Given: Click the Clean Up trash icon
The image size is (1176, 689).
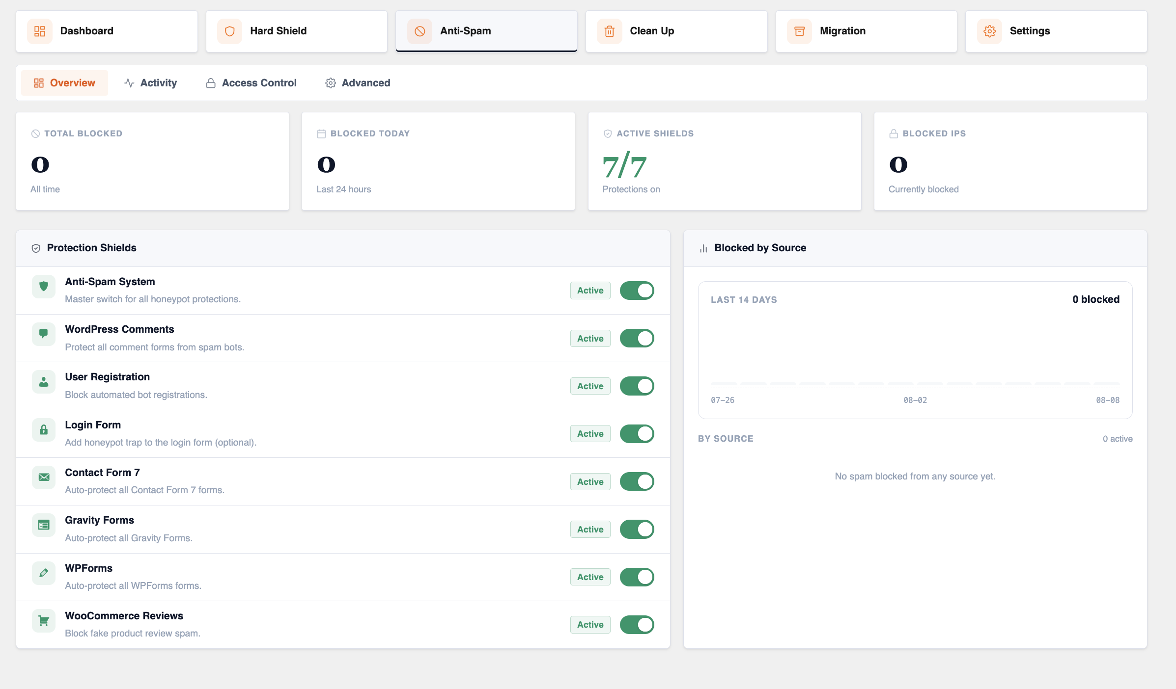Looking at the screenshot, I should coord(610,31).
